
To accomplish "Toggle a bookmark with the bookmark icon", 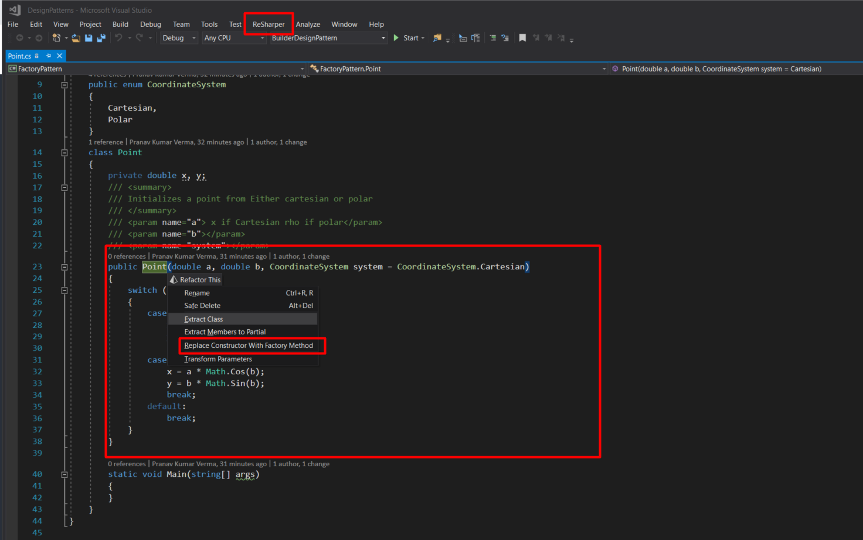I will [522, 38].
